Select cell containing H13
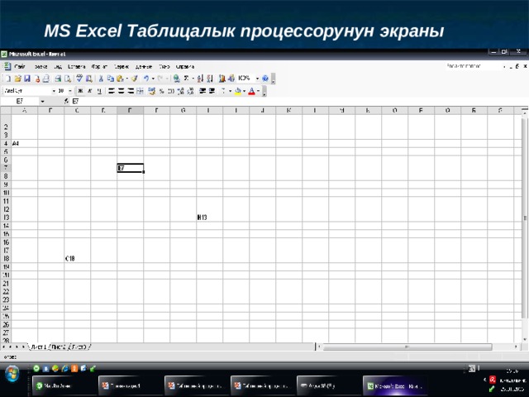This screenshot has height=397, width=529. pyautogui.click(x=209, y=218)
